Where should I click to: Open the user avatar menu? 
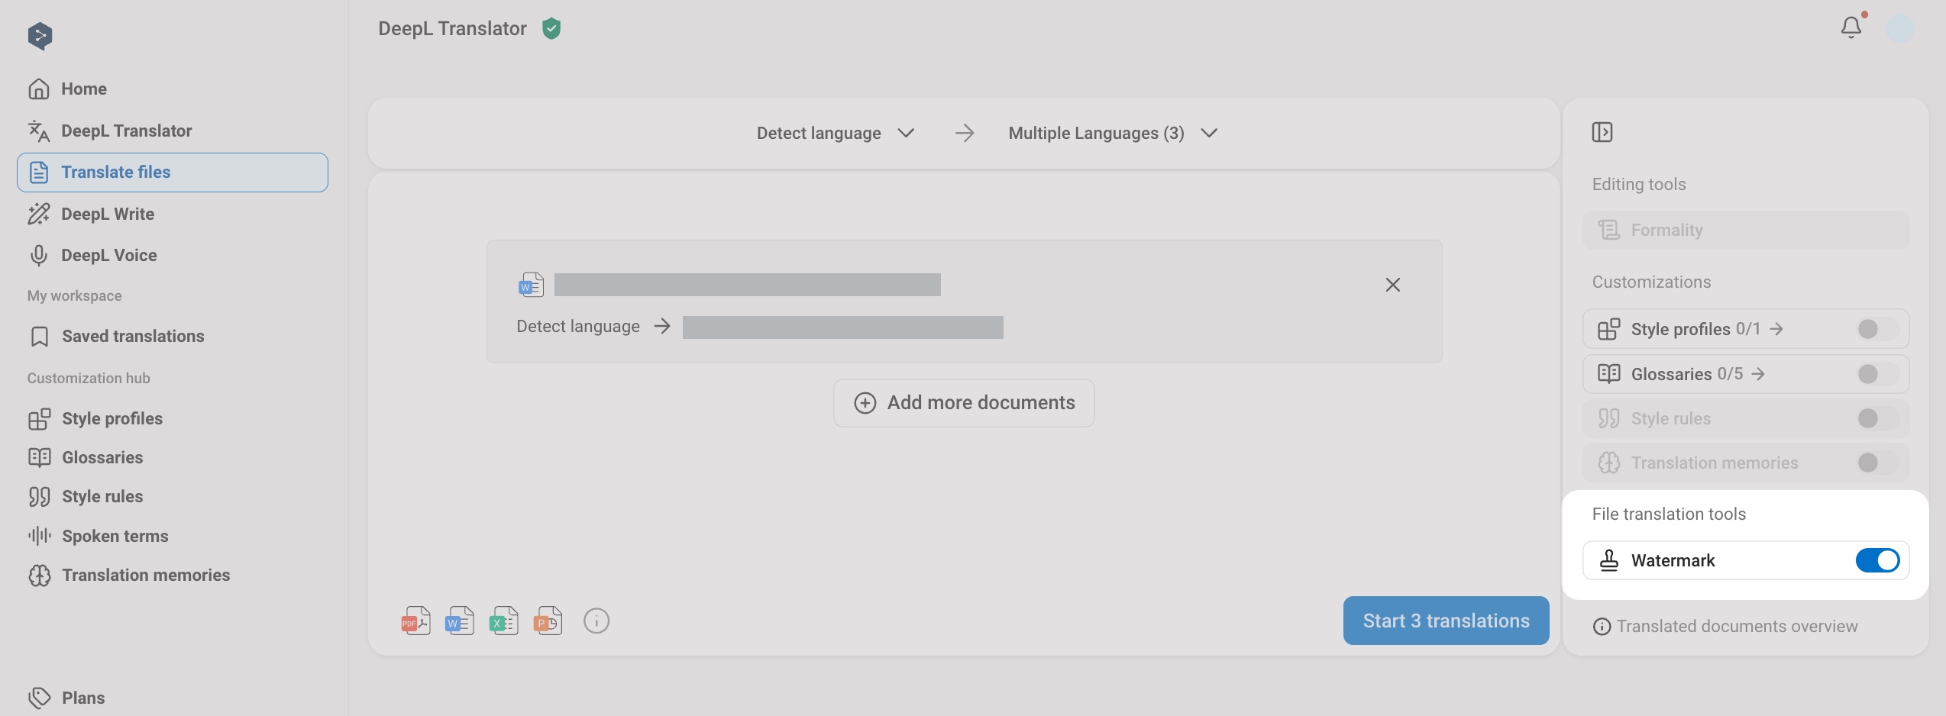pos(1900,29)
